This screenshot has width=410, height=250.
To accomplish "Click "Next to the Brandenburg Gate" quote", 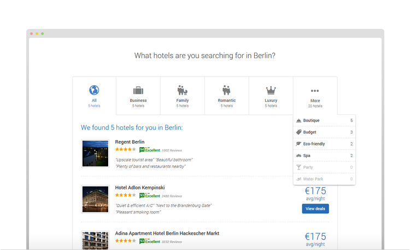I will point(184,206).
